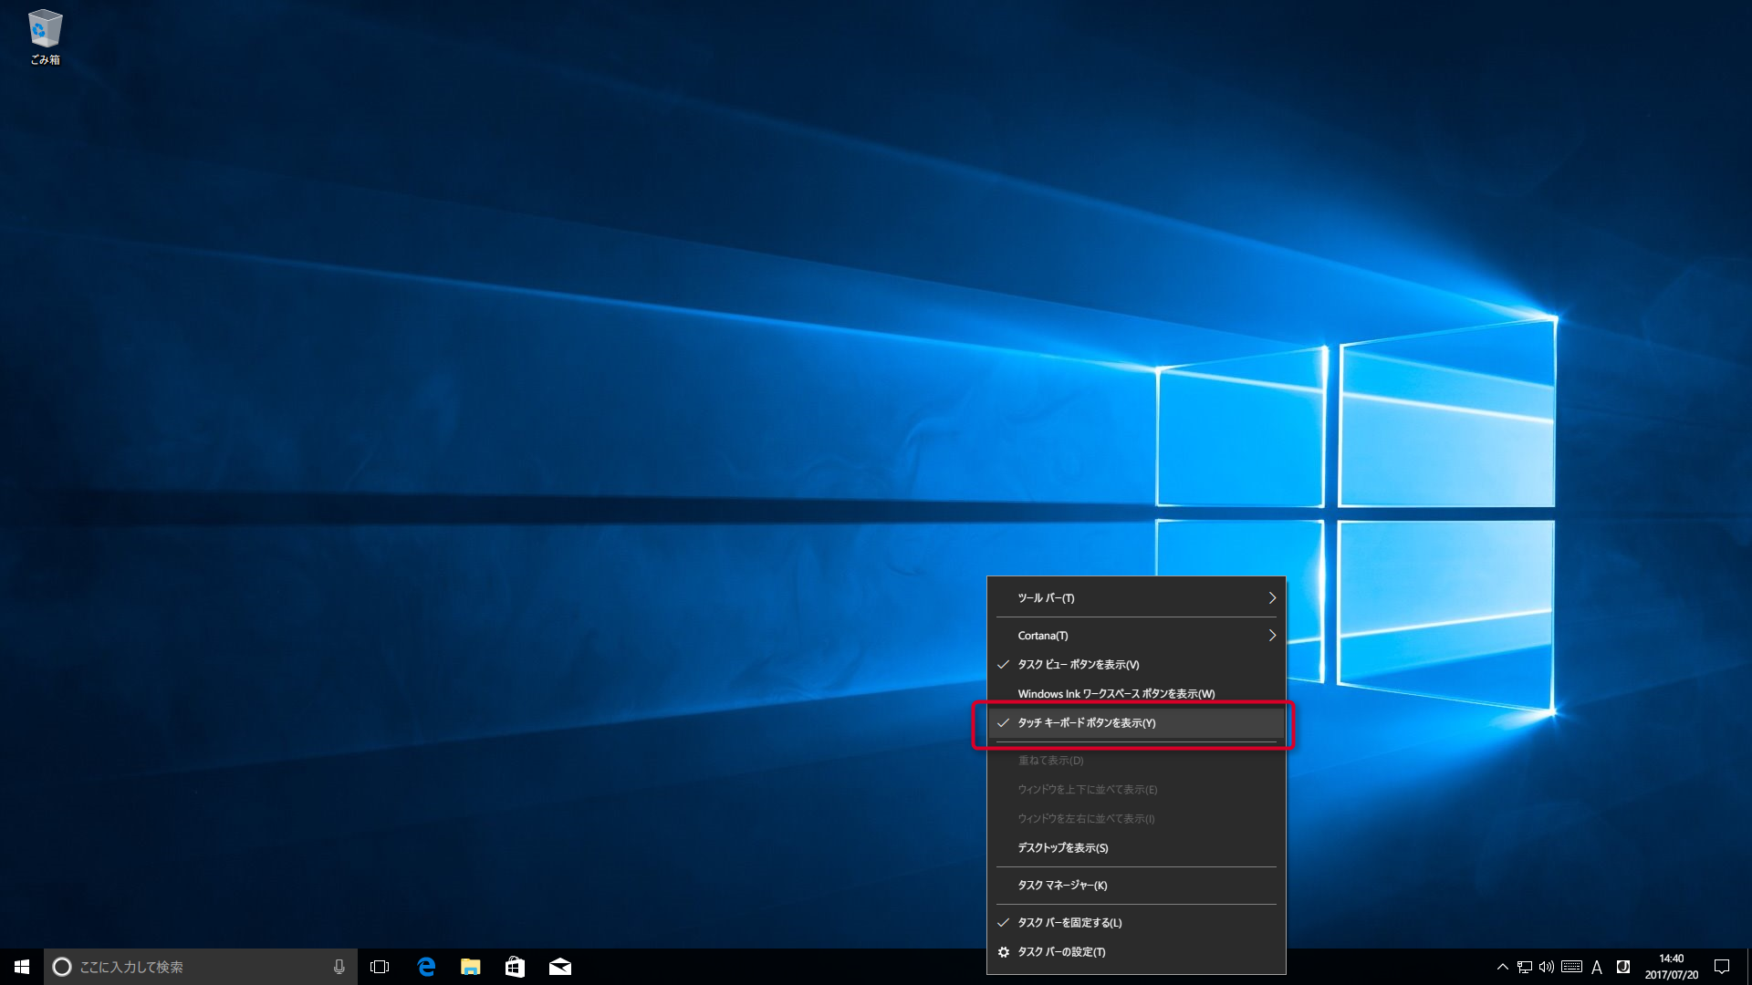Click the Task View icon
Image resolution: width=1752 pixels, height=985 pixels.
click(380, 966)
